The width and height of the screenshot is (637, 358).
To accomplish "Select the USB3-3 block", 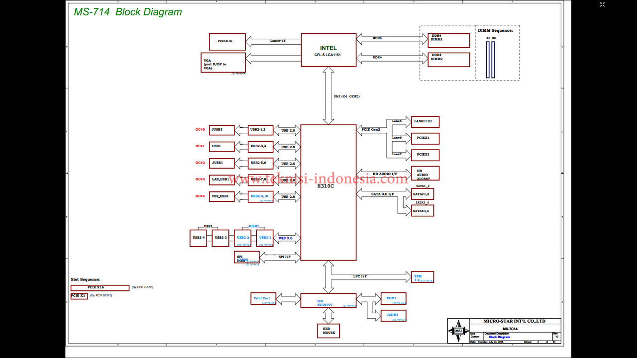I will click(220, 238).
